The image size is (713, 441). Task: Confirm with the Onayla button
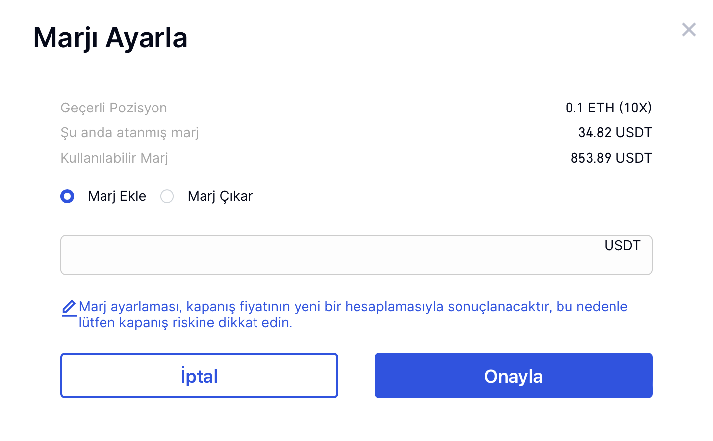[x=513, y=376]
